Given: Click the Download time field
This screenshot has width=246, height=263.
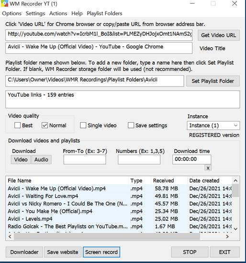Looking at the screenshot, I should pos(191,159).
